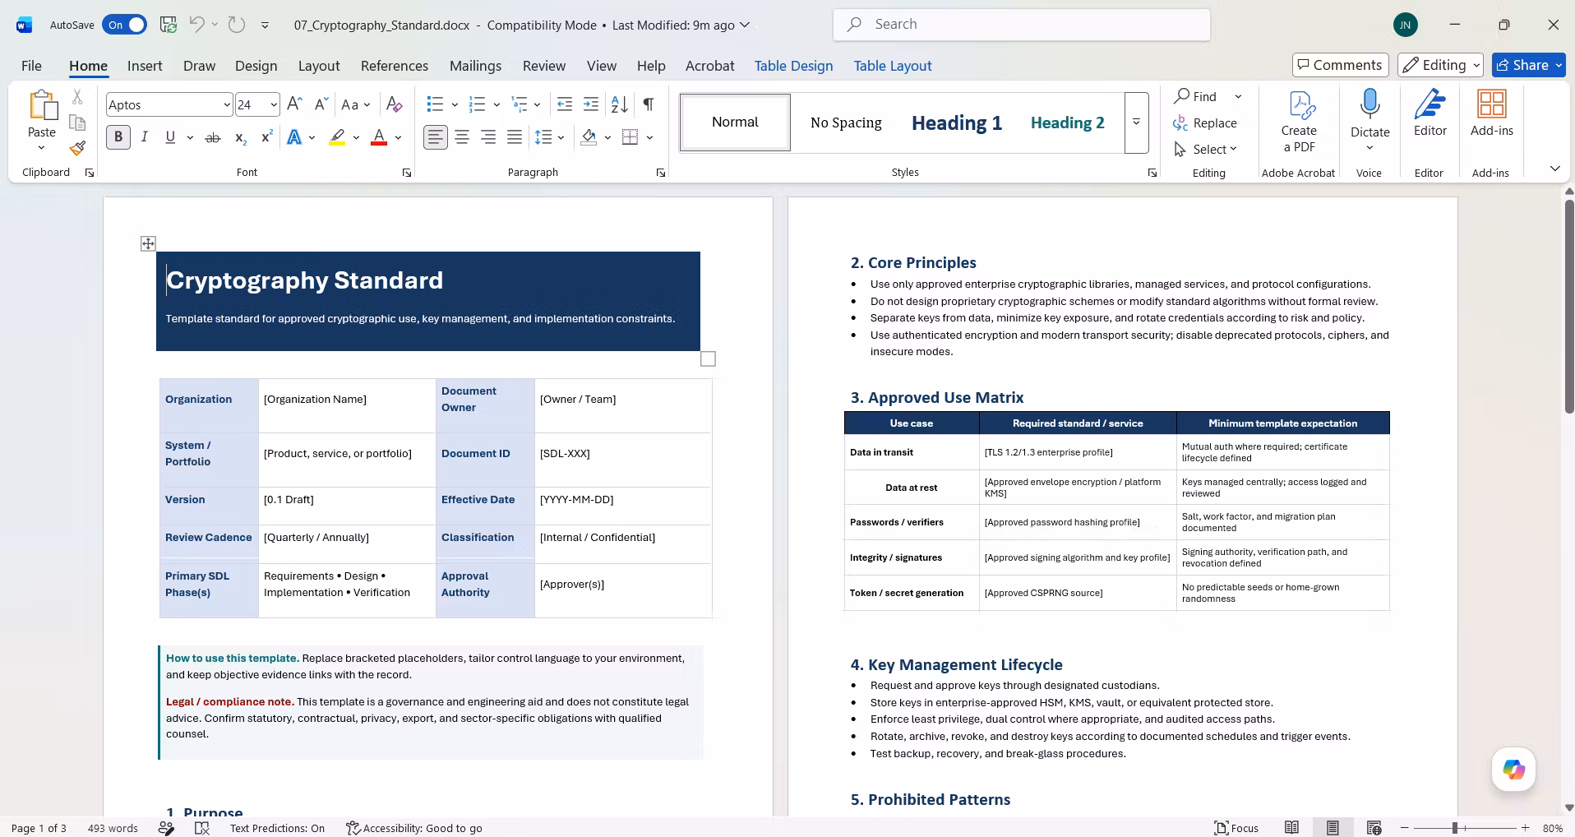Apply subscript formatting
1575x837 pixels.
[240, 137]
